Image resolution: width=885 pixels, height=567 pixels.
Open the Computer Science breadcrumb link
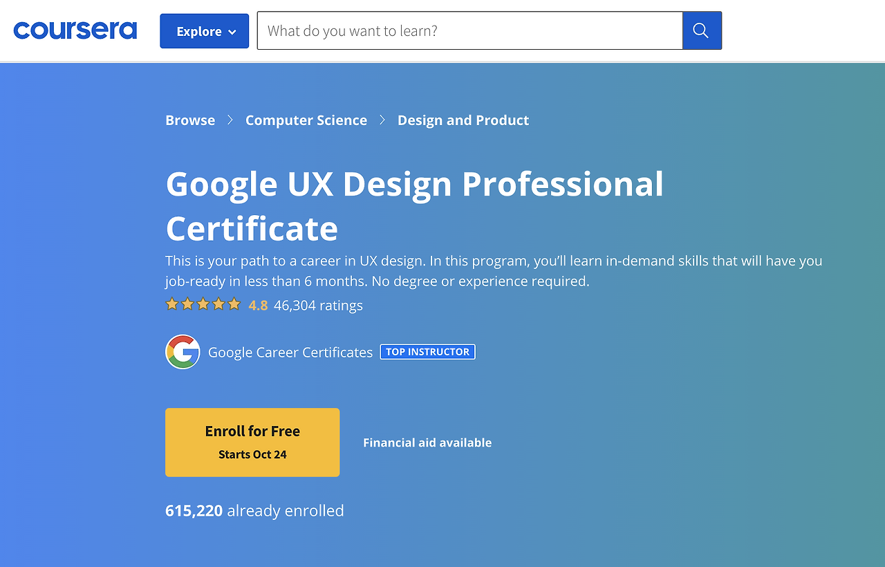306,120
